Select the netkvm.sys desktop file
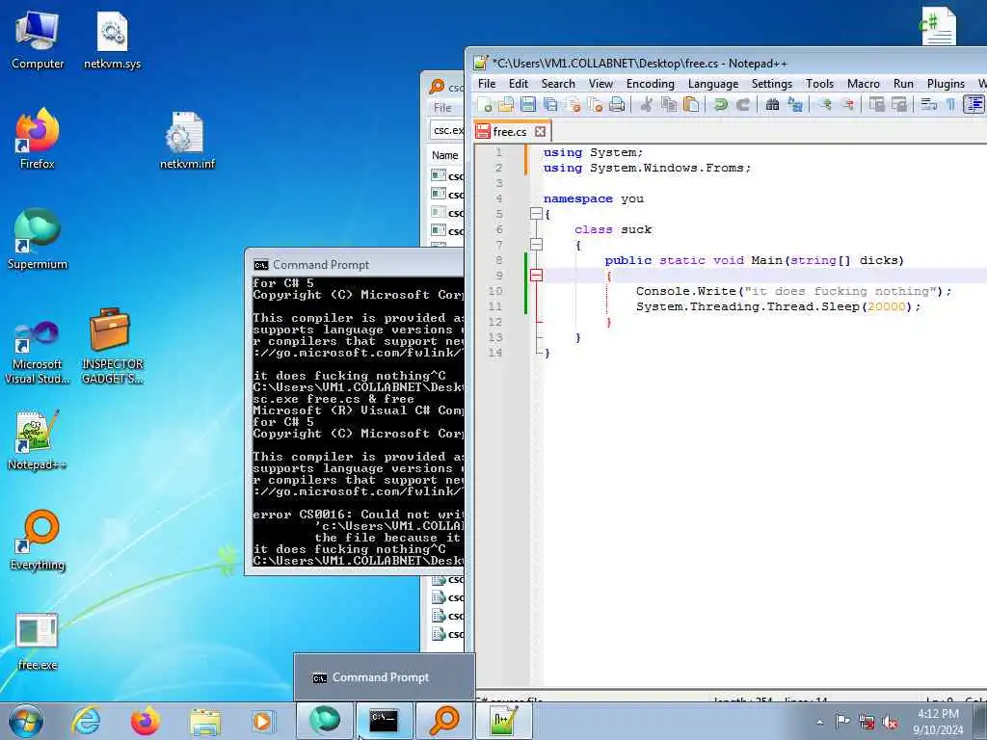Image resolution: width=987 pixels, height=740 pixels. click(x=112, y=40)
